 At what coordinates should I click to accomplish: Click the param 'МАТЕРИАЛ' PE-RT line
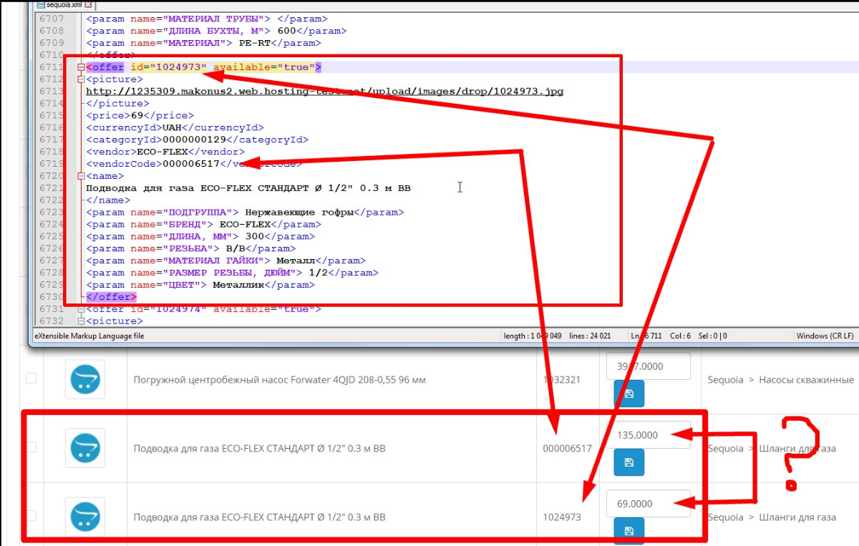[x=203, y=43]
